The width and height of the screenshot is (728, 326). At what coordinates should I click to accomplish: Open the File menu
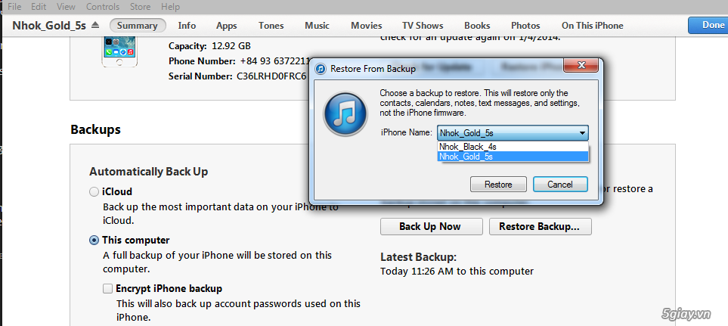(x=14, y=7)
